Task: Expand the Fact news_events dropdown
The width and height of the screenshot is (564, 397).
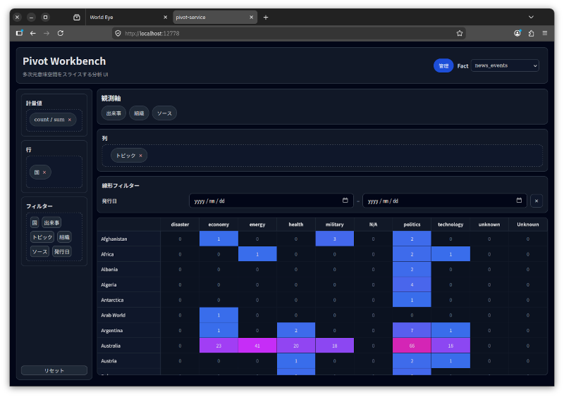Action: 505,65
